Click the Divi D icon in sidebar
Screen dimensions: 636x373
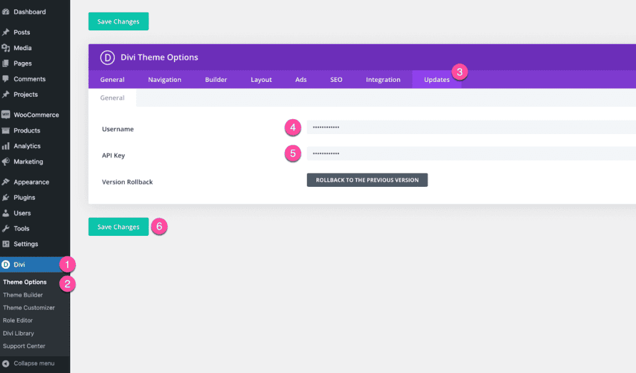6,264
